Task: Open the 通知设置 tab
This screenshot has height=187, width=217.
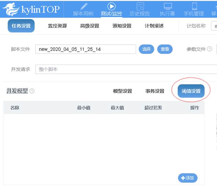Action: tap(122, 26)
